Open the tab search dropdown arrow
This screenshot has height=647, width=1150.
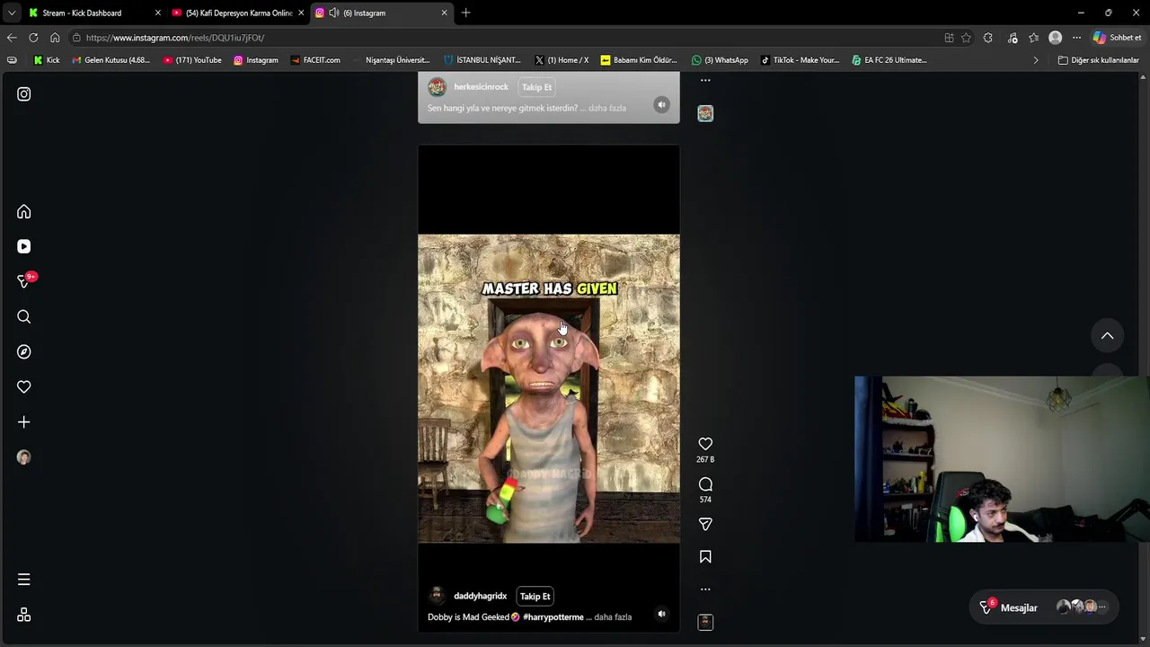click(11, 13)
